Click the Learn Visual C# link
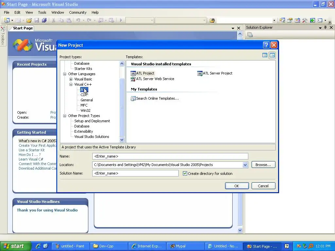The height and width of the screenshot is (251, 335). [x=31, y=159]
